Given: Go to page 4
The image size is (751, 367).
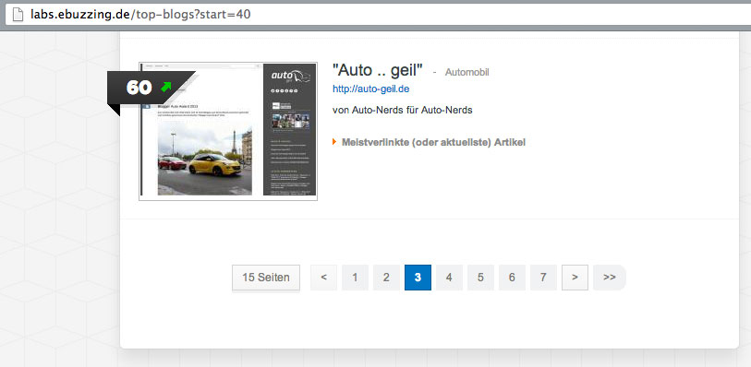Looking at the screenshot, I should click(449, 278).
